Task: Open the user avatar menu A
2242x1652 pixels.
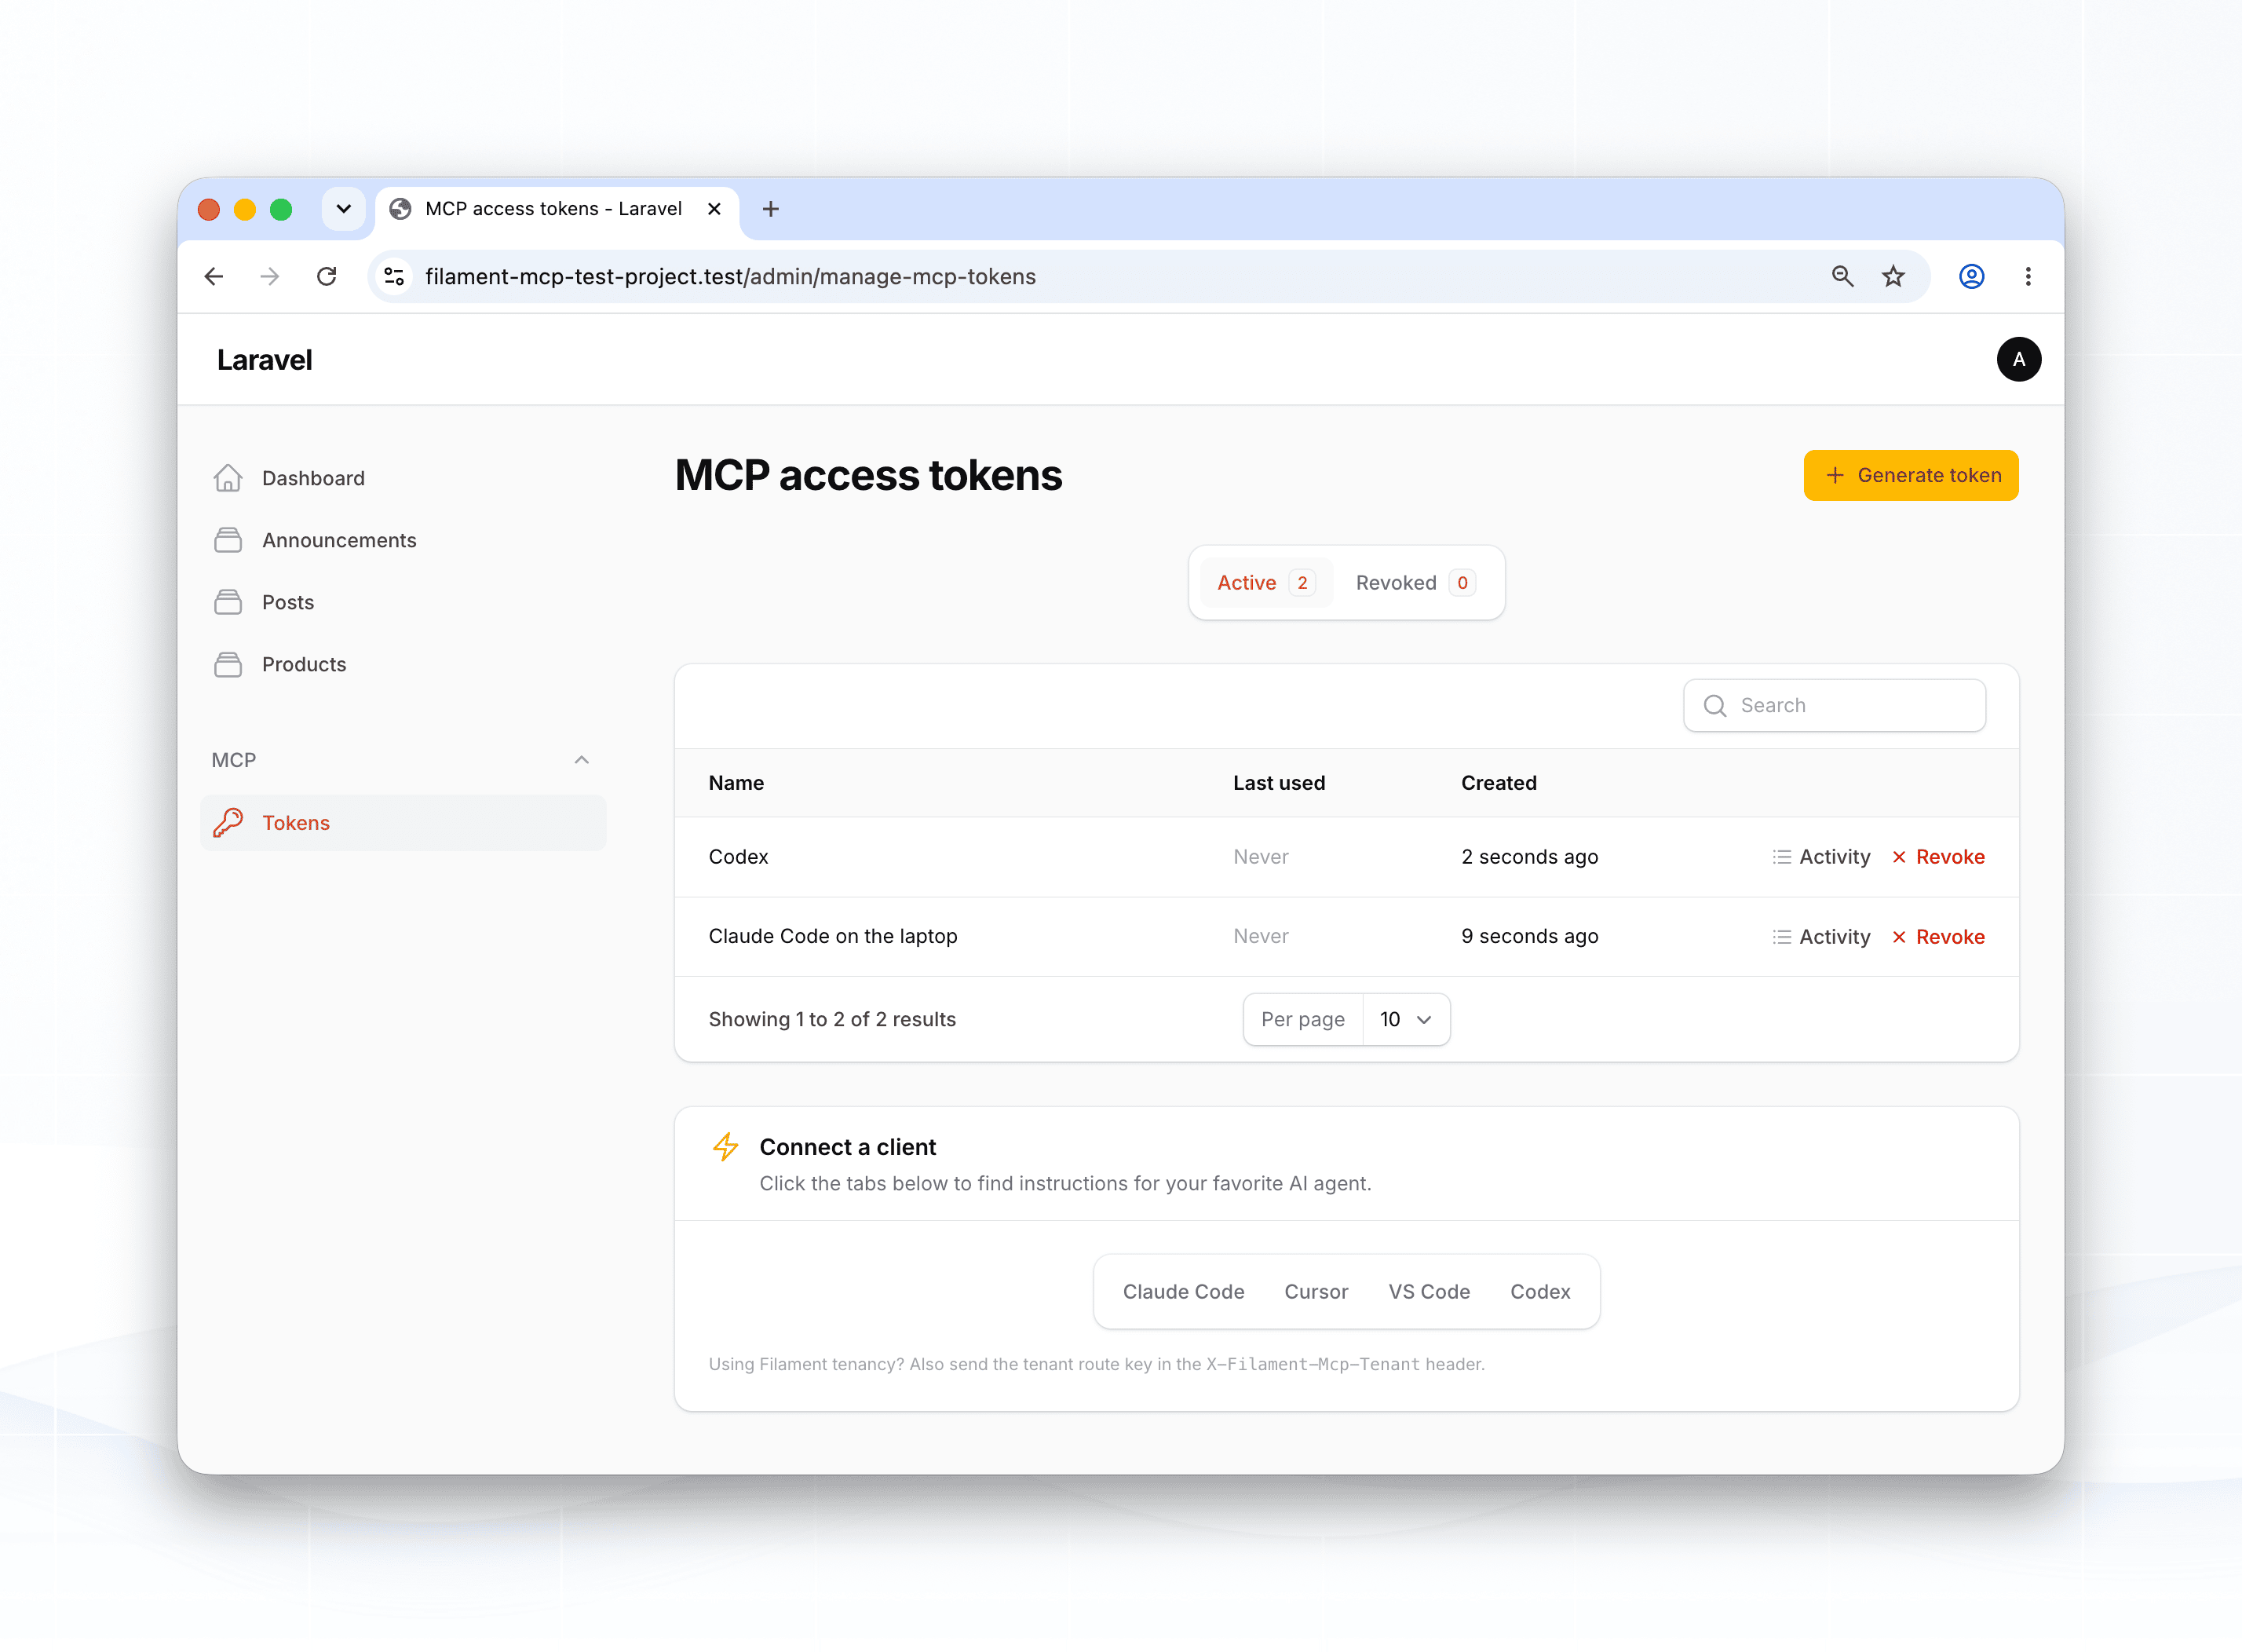Action: [2019, 359]
